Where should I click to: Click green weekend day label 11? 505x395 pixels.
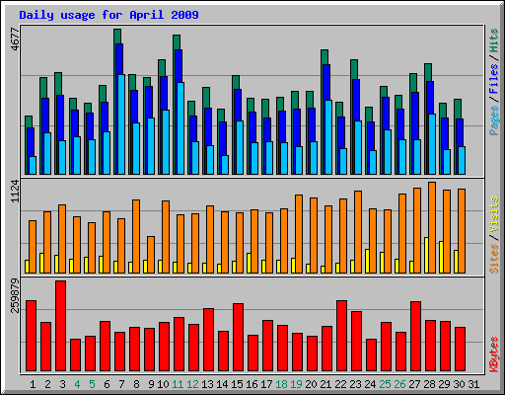pos(178,384)
